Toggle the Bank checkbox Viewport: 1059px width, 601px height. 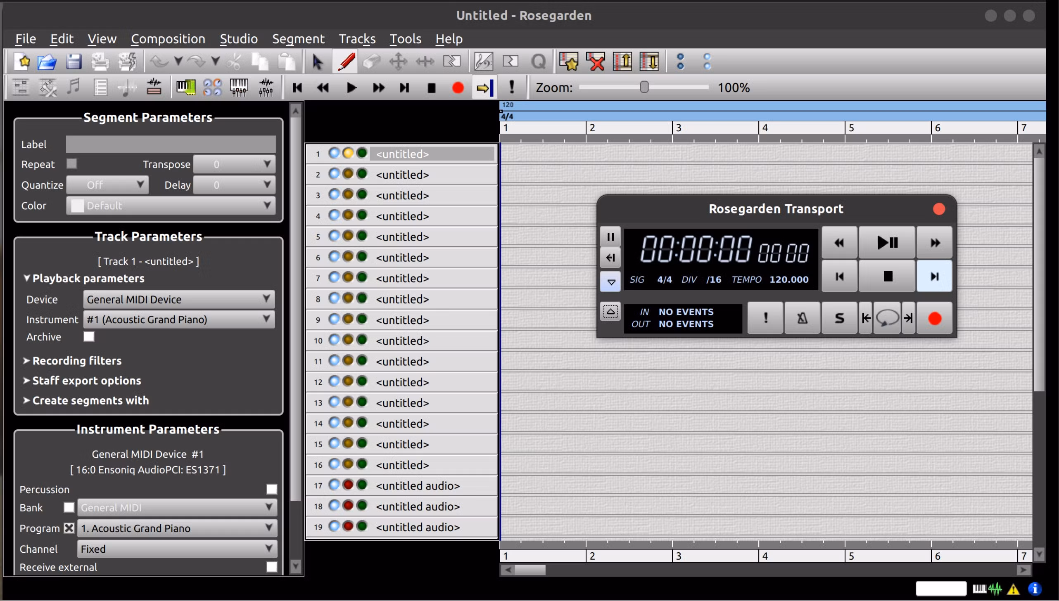(69, 507)
